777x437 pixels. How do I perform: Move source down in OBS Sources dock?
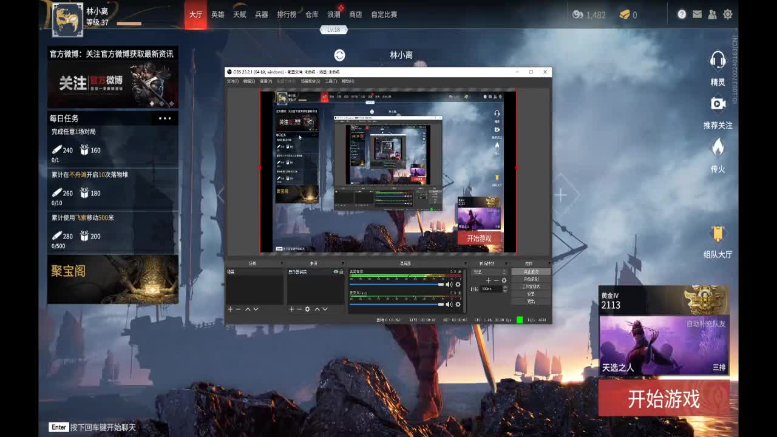point(325,309)
